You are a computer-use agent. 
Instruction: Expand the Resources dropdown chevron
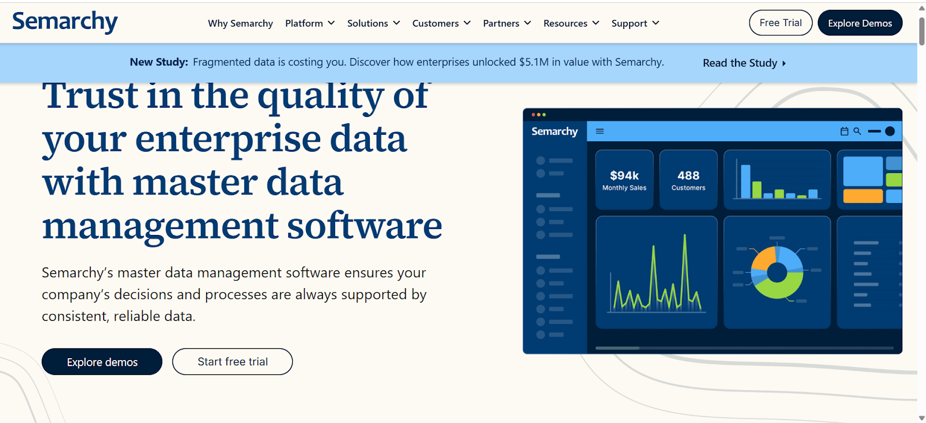[x=596, y=23]
